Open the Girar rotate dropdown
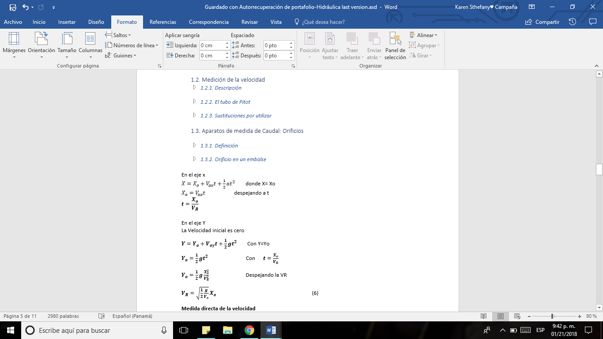Screen dimensions: 603x339 coord(421,55)
